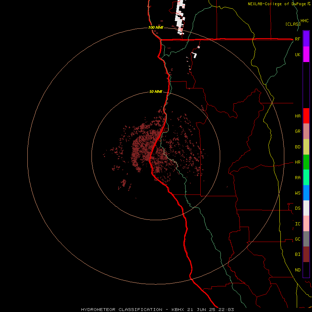Click the "BD" legend label
Screen dimensions: 312x312
pos(297,147)
